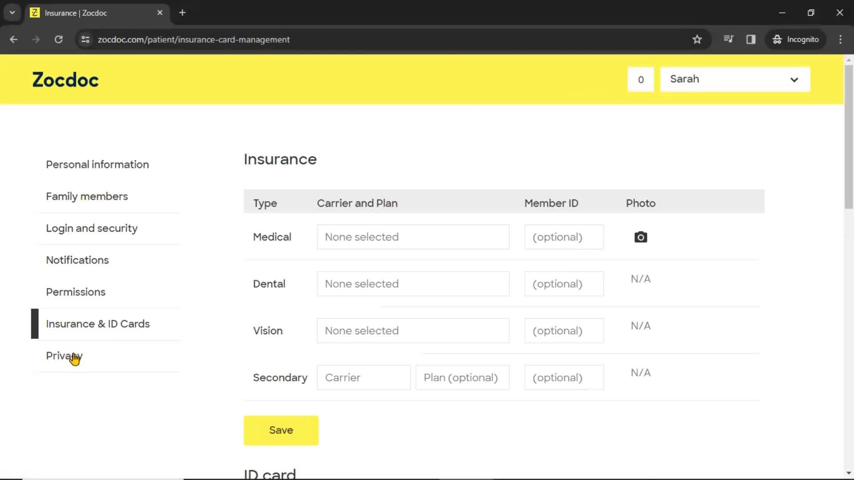The height and width of the screenshot is (480, 854).
Task: Click the Insurance | Zocdoc browser tab
Action: coord(97,12)
